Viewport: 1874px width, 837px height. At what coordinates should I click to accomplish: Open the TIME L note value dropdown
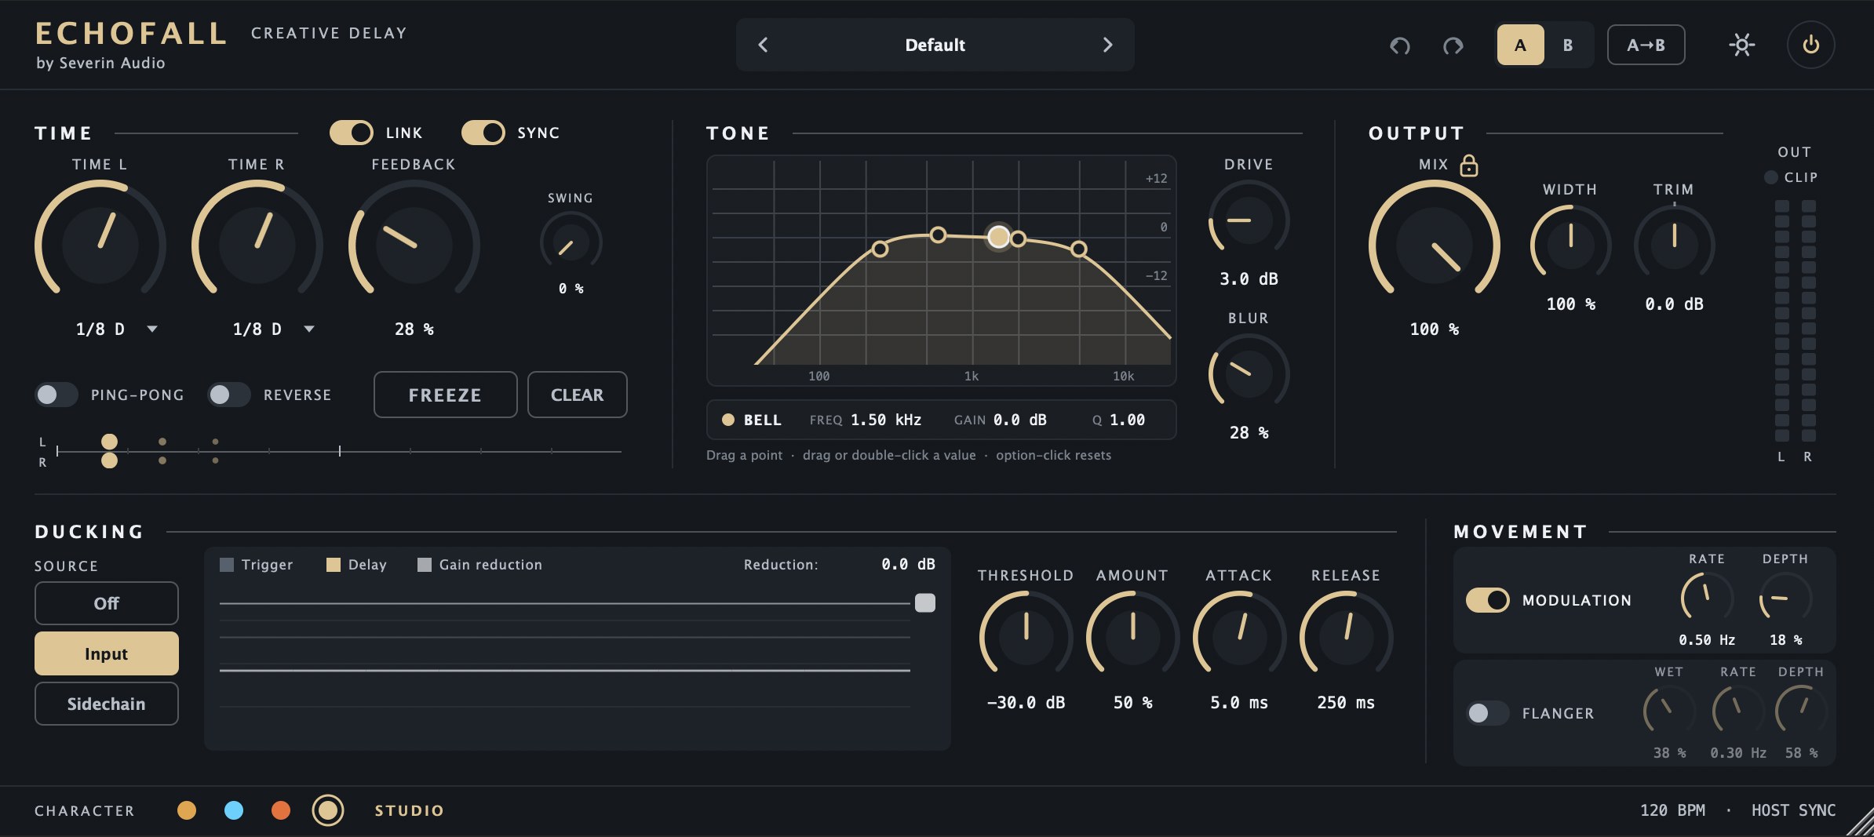[152, 329]
